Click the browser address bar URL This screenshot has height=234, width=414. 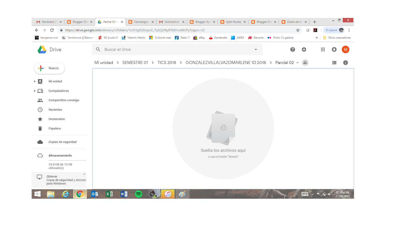(135, 30)
